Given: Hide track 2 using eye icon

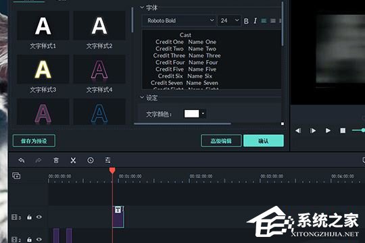Looking at the screenshot, I should pos(39,239).
